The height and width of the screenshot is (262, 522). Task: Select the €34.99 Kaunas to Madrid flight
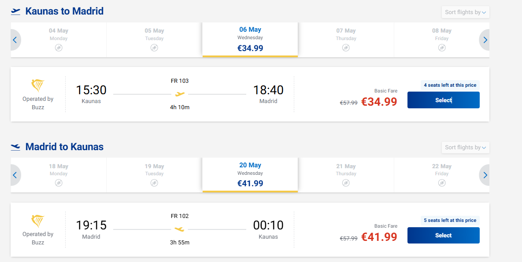[x=443, y=100]
